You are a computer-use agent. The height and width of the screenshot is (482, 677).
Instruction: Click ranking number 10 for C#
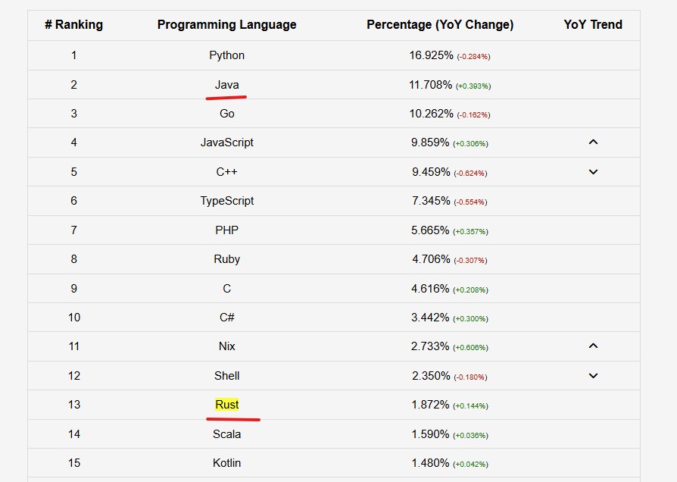click(x=73, y=318)
